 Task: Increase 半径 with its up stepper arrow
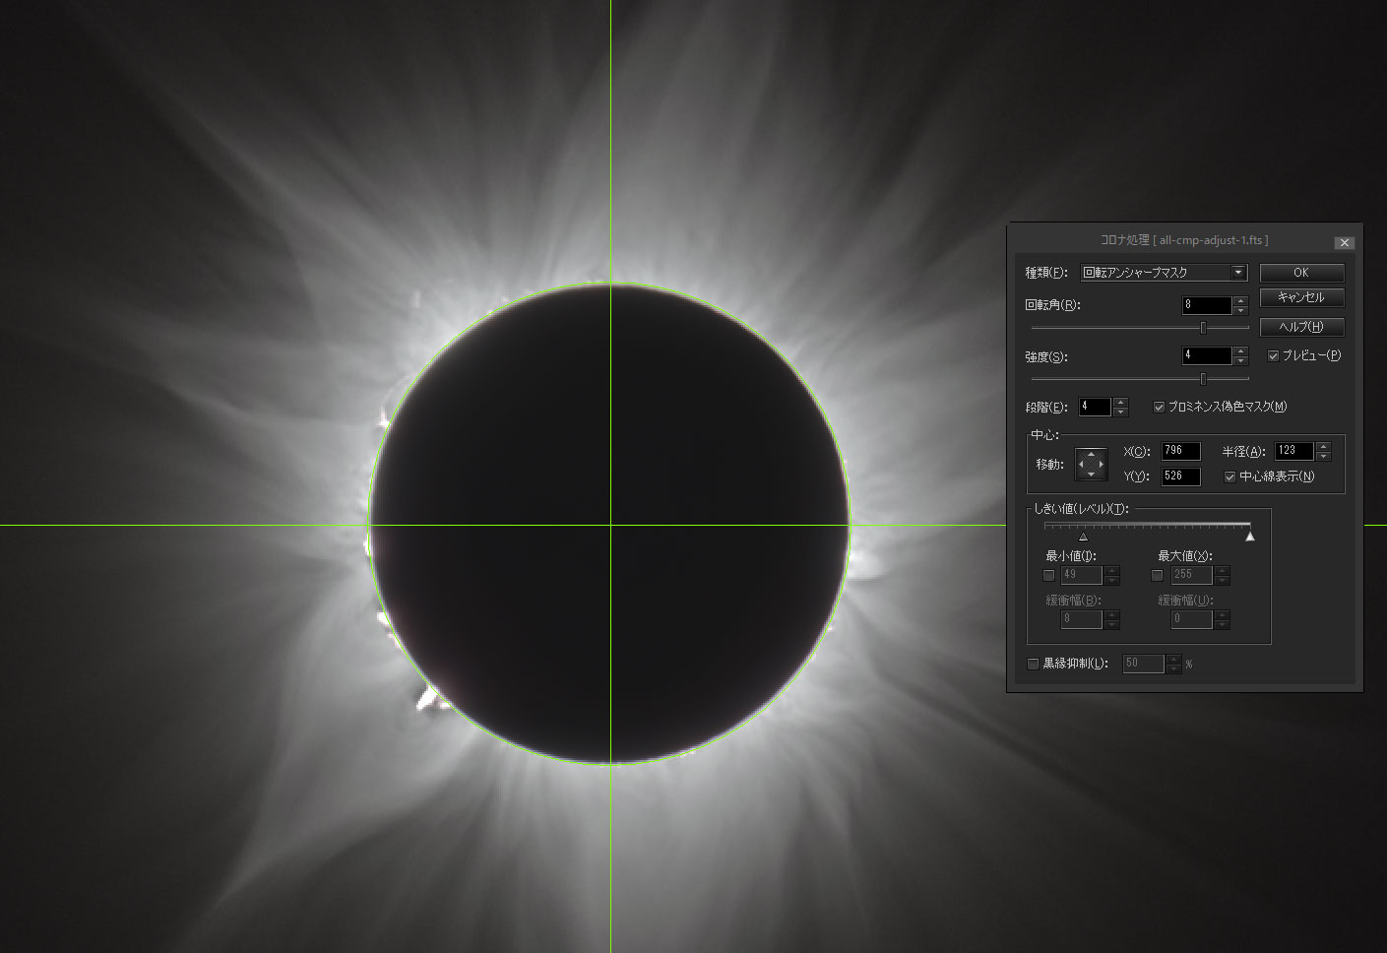click(1323, 446)
